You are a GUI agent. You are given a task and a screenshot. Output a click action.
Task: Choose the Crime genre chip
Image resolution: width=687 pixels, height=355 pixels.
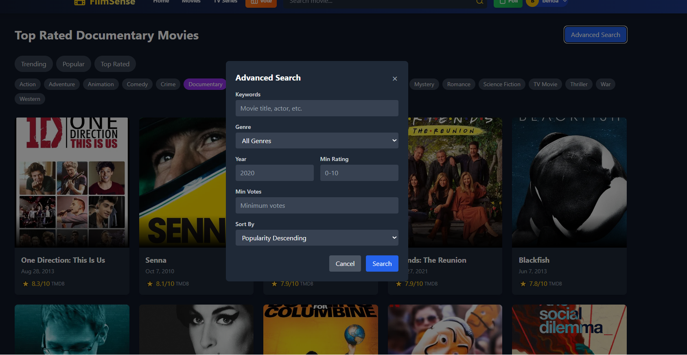tap(168, 84)
